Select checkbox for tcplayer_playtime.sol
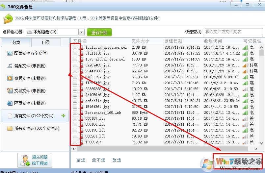The height and width of the screenshot is (173, 265). [x=75, y=47]
